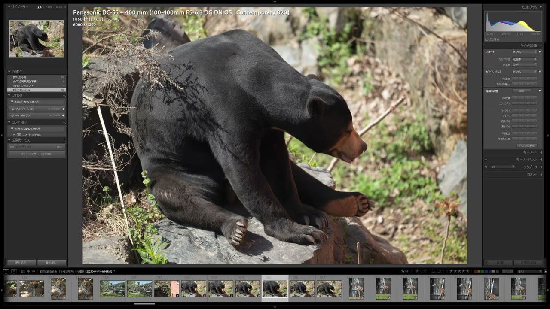Go back using the filmstrip left arrow
The height and width of the screenshot is (309, 550).
click(28, 271)
